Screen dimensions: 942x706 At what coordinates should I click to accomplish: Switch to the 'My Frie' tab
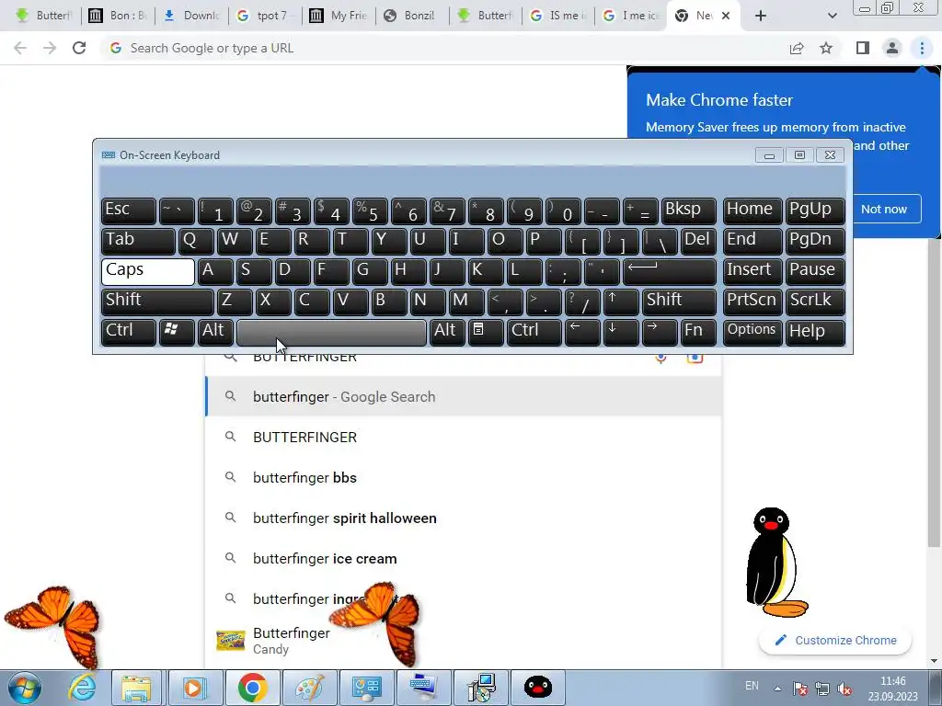pyautogui.click(x=338, y=16)
